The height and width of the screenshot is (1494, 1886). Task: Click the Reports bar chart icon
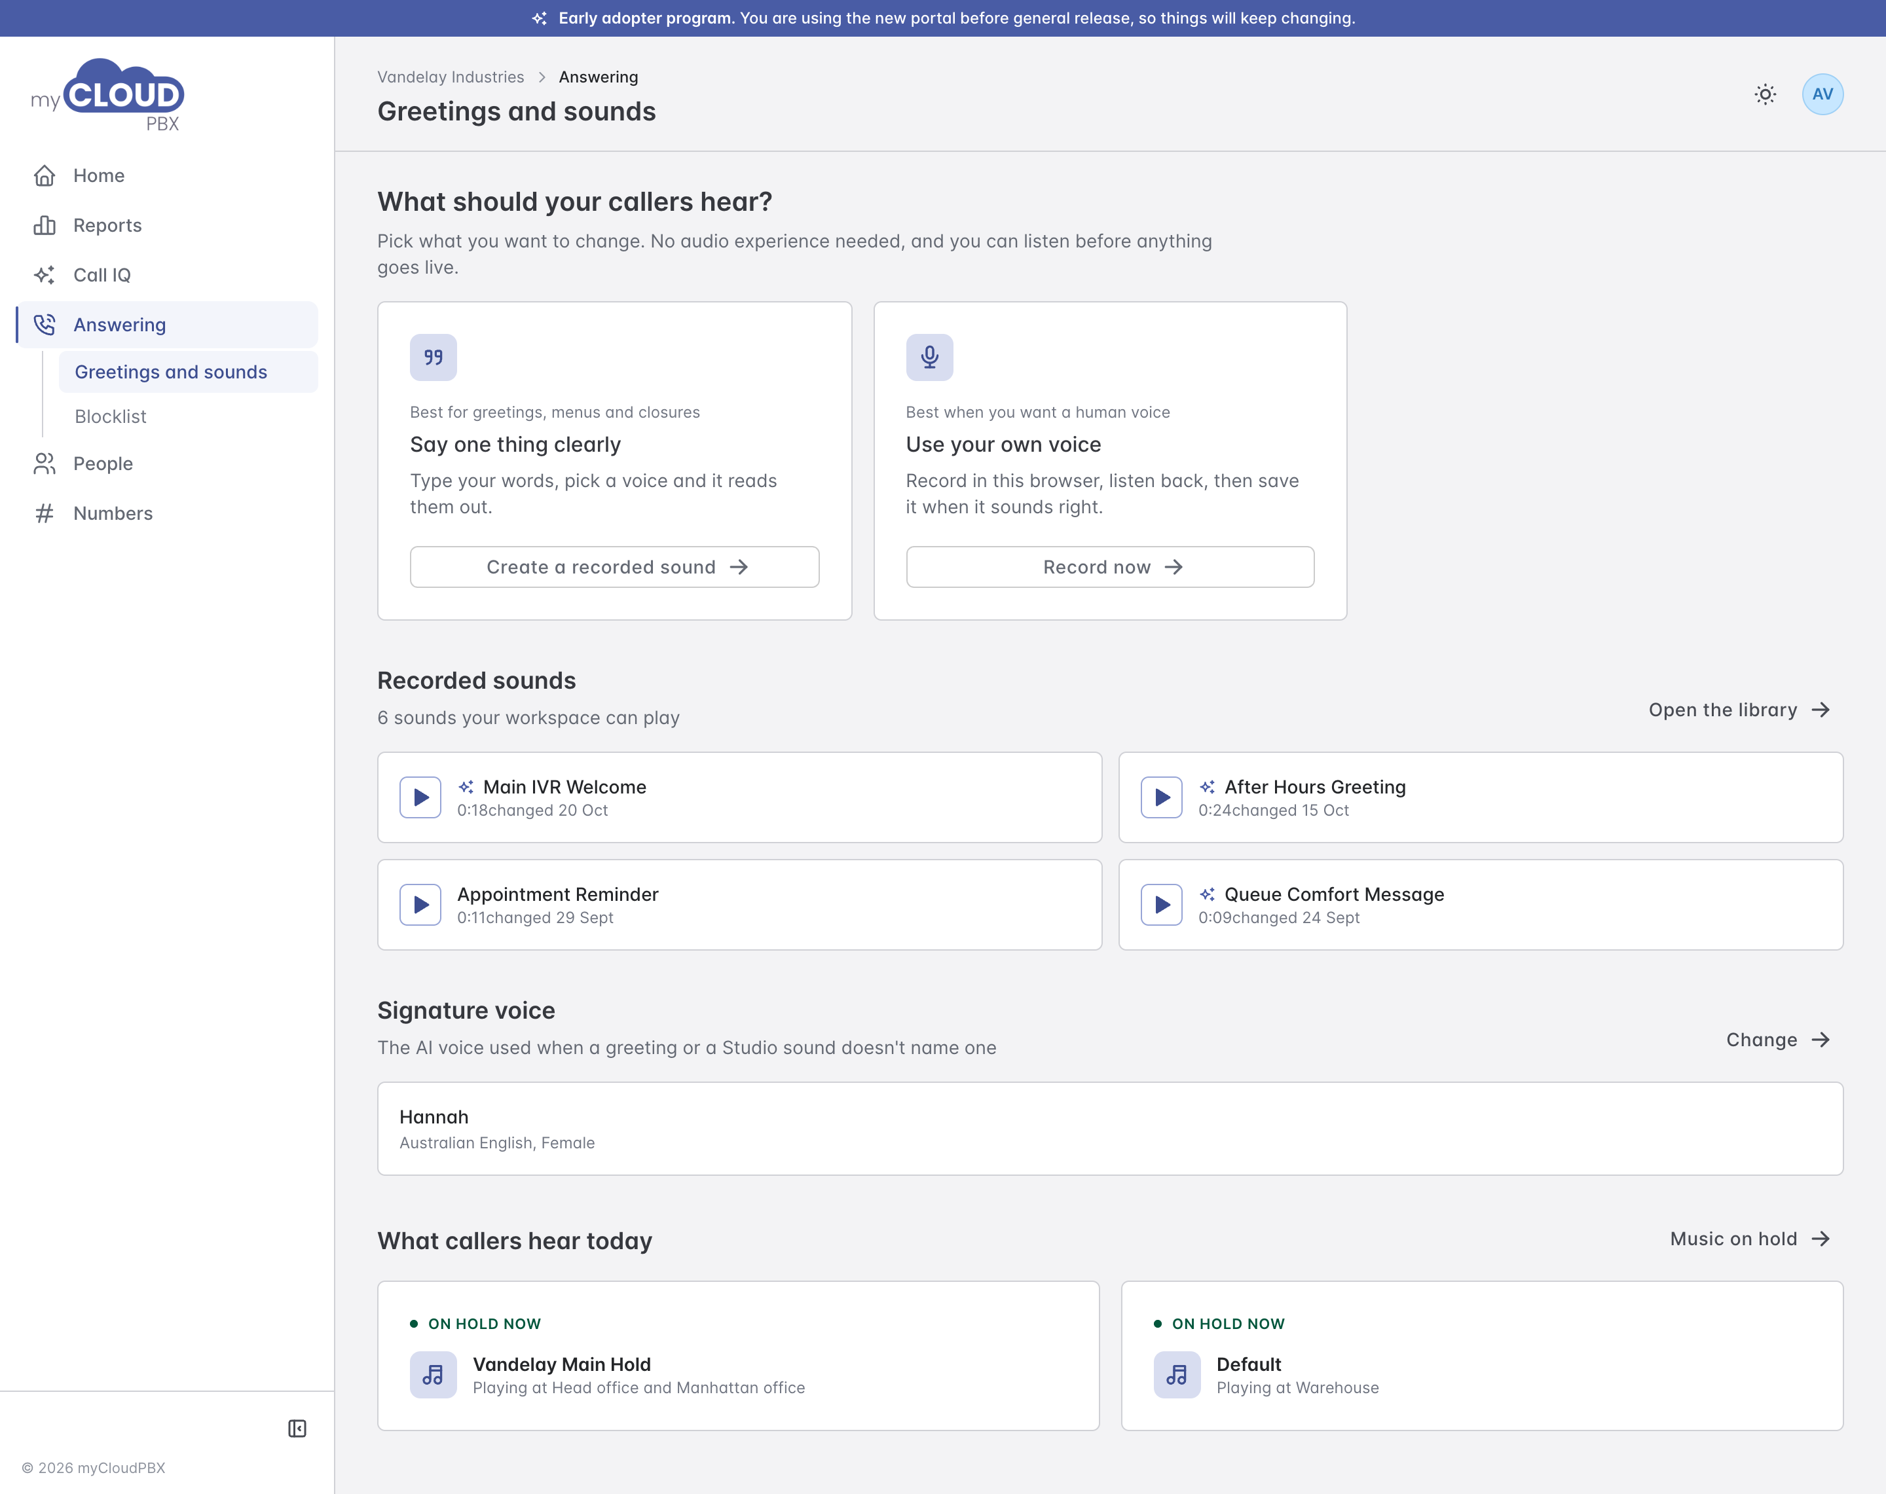[x=45, y=226]
